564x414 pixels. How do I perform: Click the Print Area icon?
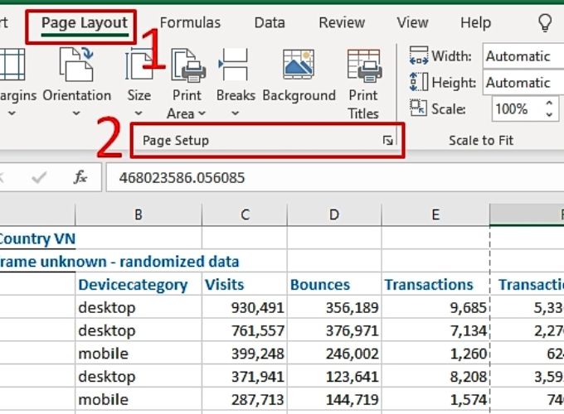(x=187, y=65)
